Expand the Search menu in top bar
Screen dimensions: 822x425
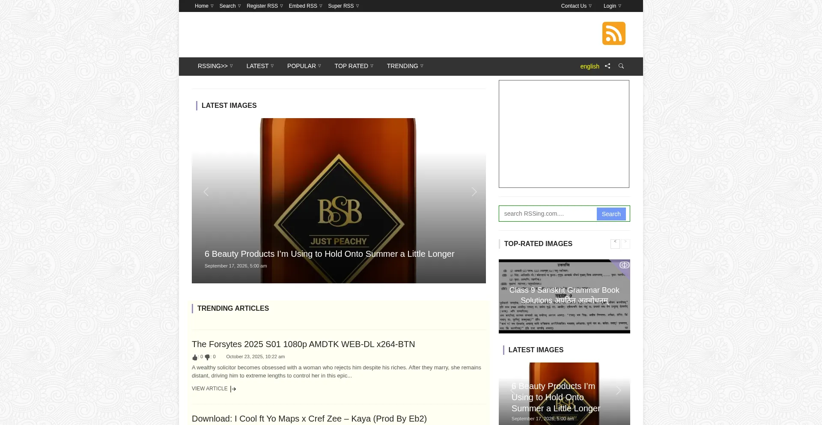pyautogui.click(x=230, y=6)
